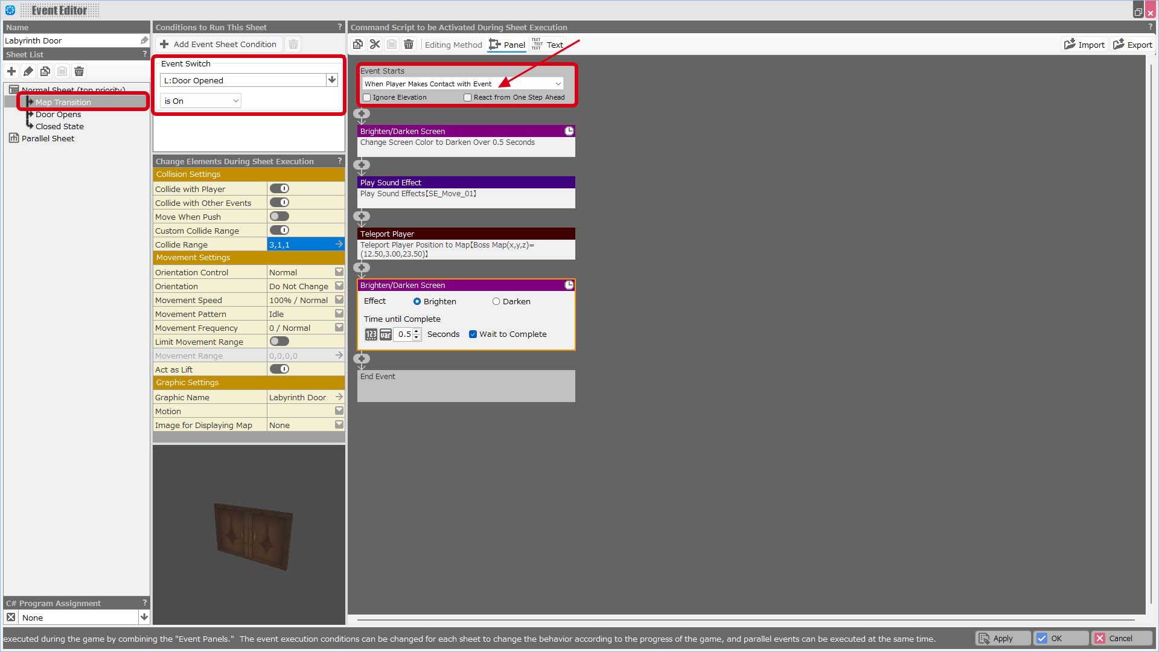Toggle the Collide with Other Events switch
Image resolution: width=1159 pixels, height=652 pixels.
[279, 203]
